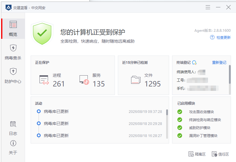Click the 攻击面收敛模块 module label
236x162 pixels.
202,112
